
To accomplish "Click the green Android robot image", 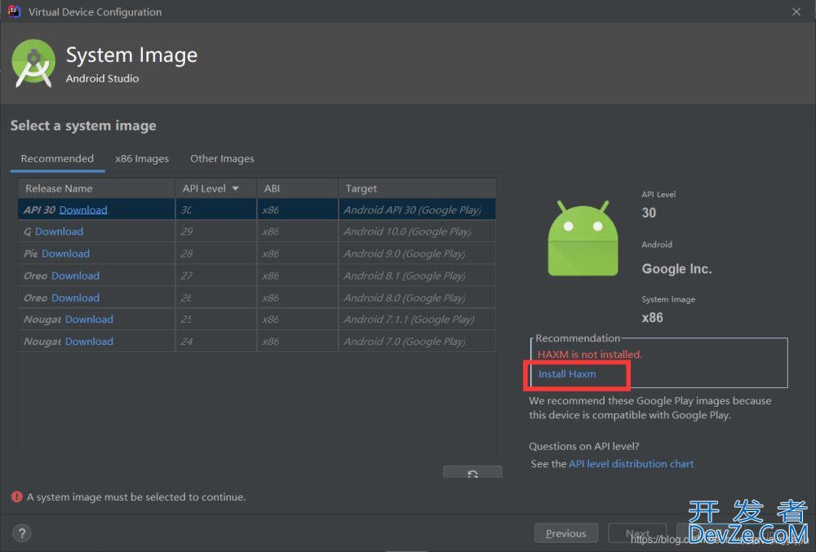I will coord(583,238).
